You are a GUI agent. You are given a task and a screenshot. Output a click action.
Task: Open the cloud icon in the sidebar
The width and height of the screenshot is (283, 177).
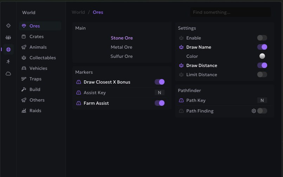8,73
